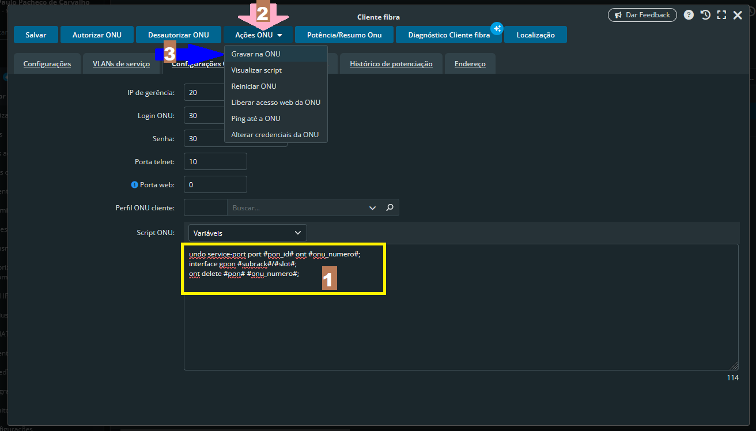This screenshot has height=431, width=756.
Task: Click the search magnifier in Perfil ONU cliente
Action: (390, 207)
